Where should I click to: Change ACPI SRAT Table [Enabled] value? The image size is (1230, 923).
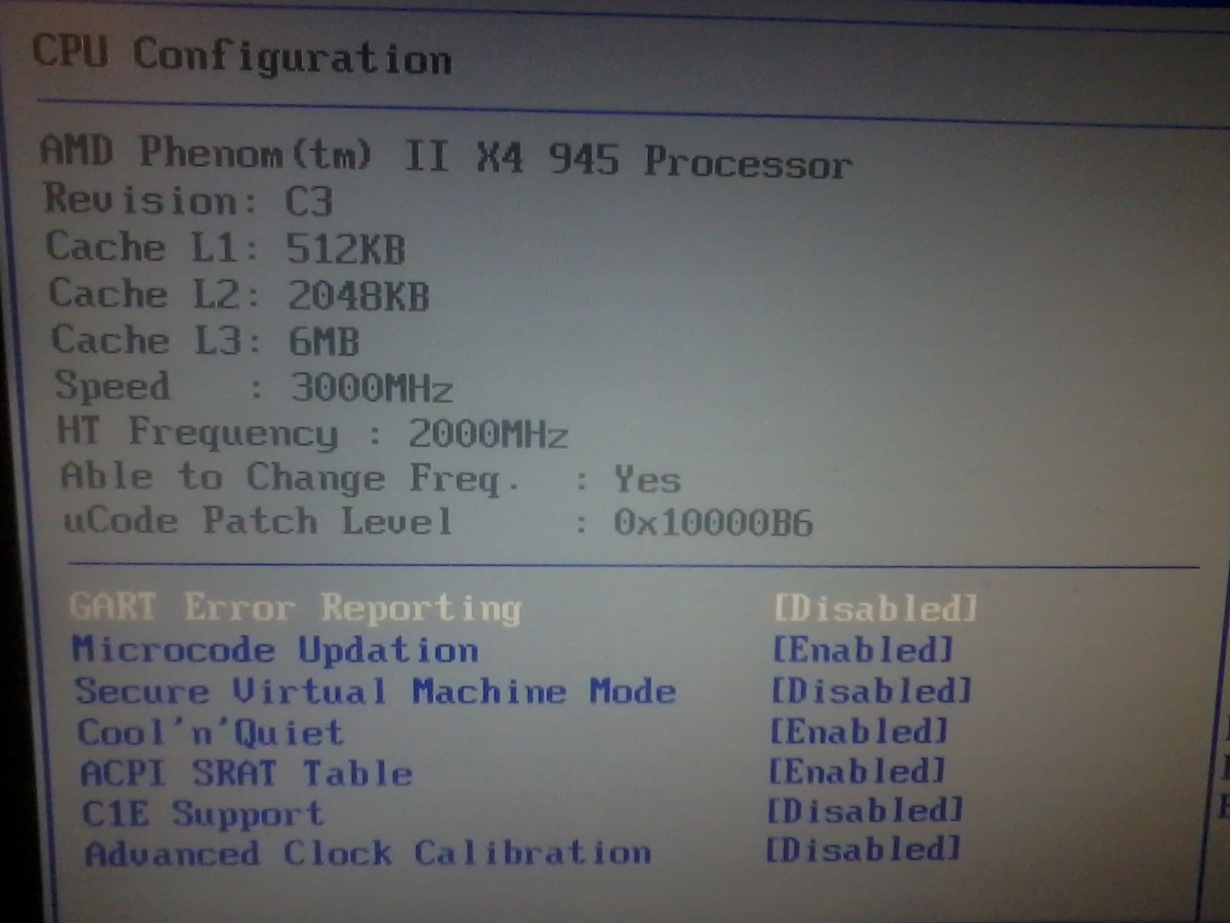856,771
